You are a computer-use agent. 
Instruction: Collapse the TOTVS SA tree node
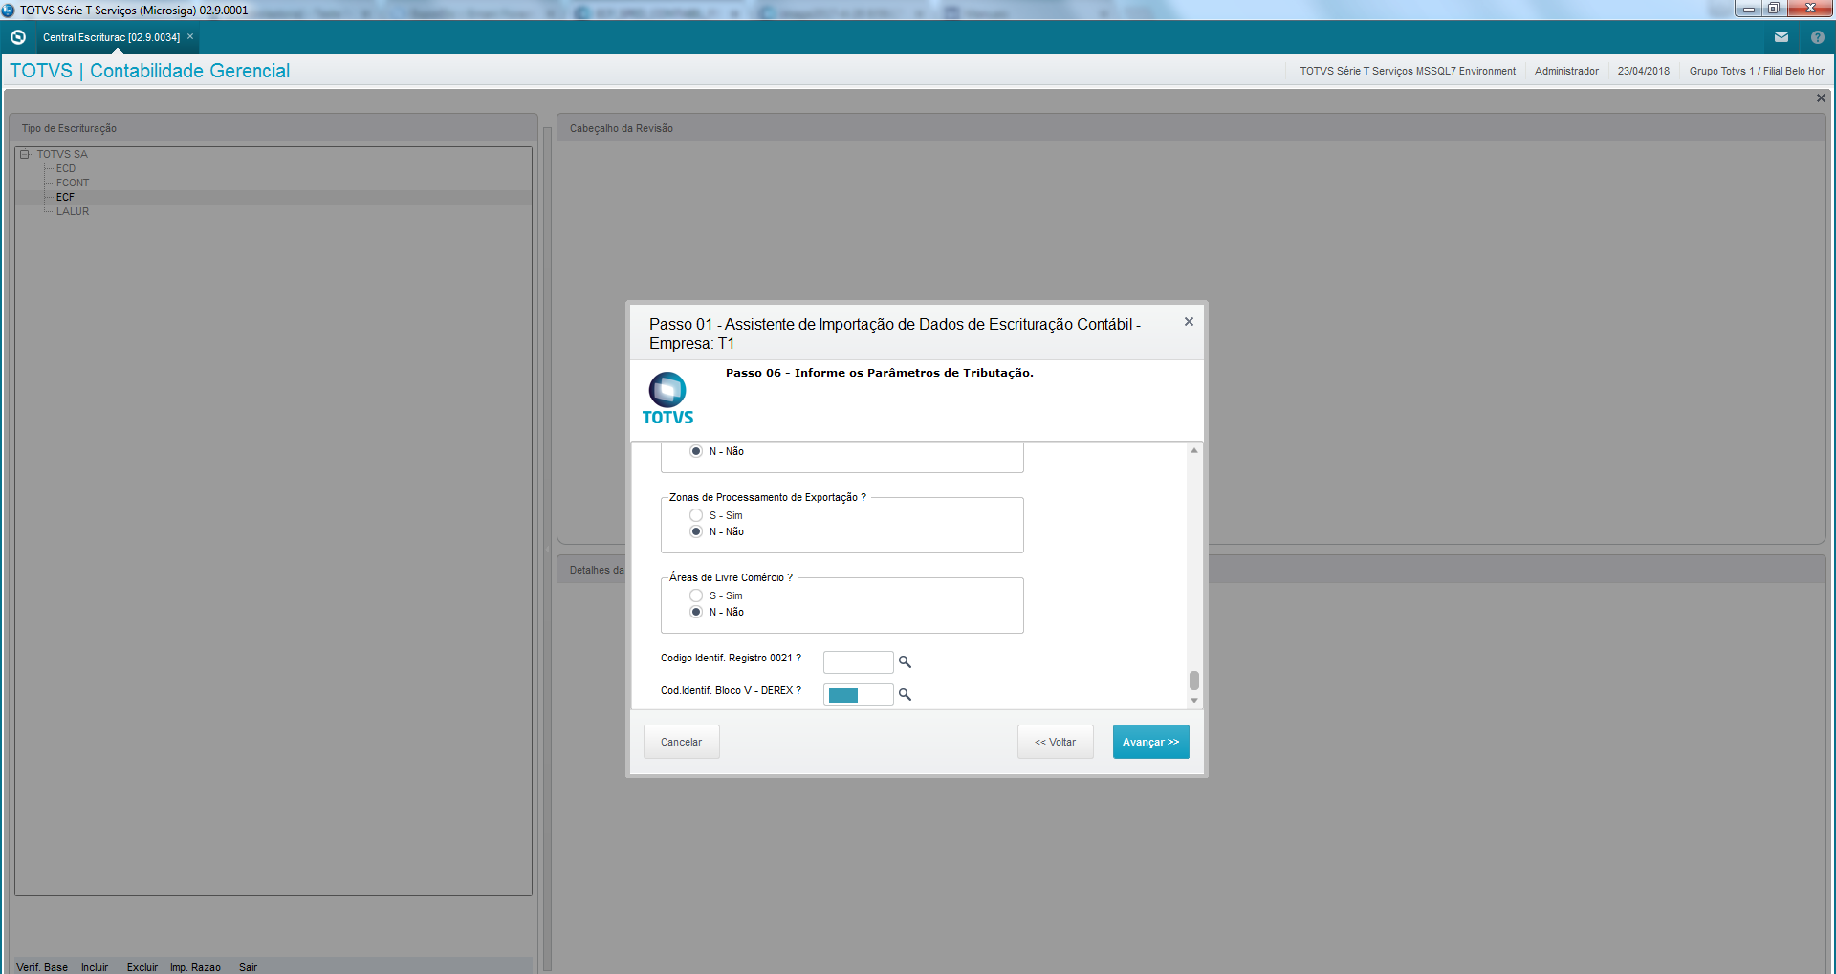point(25,154)
